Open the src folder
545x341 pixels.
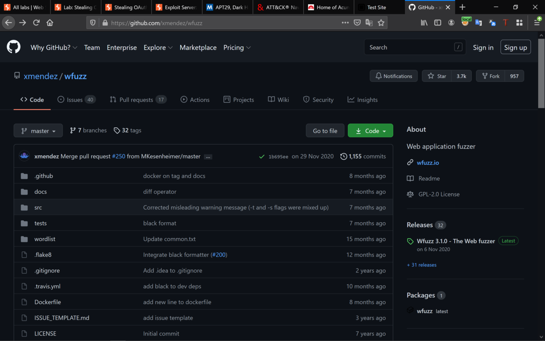[x=38, y=207]
